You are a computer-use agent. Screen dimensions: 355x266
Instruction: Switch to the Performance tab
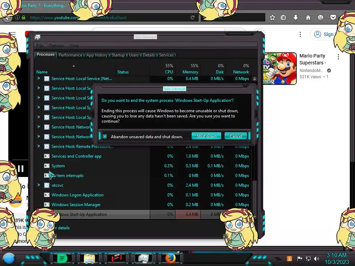(70, 55)
